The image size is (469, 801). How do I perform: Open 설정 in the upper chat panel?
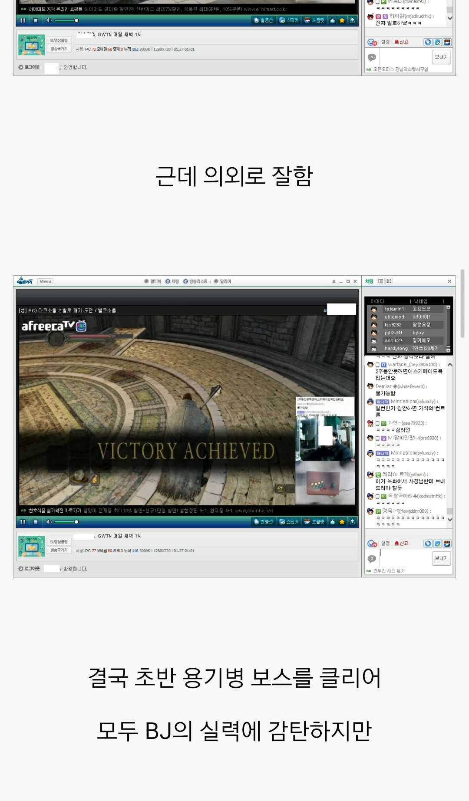point(385,42)
